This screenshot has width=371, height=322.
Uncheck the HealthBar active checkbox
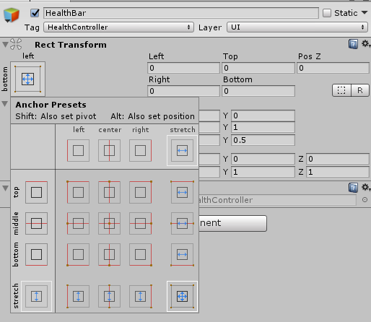(x=35, y=13)
